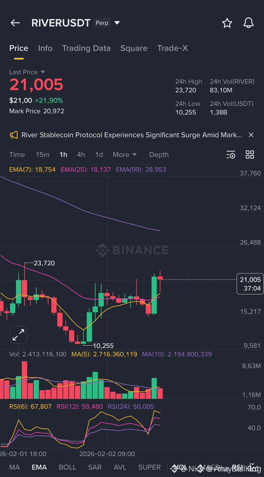
Task: Select the Price tab
Action: click(19, 48)
